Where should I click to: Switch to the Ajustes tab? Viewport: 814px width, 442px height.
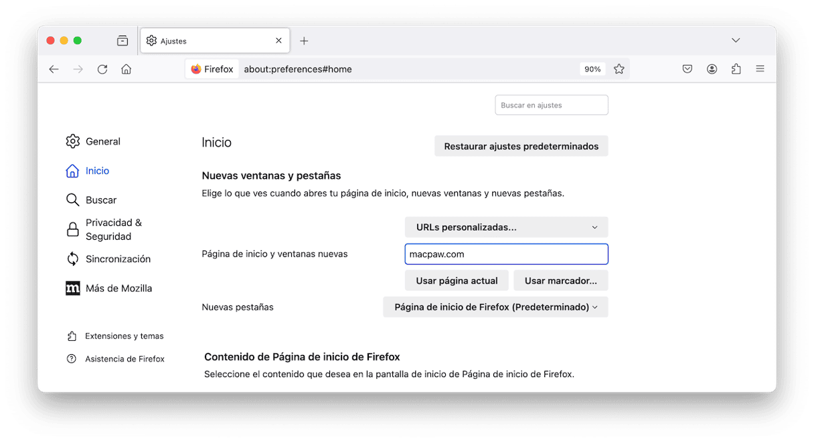click(x=215, y=41)
